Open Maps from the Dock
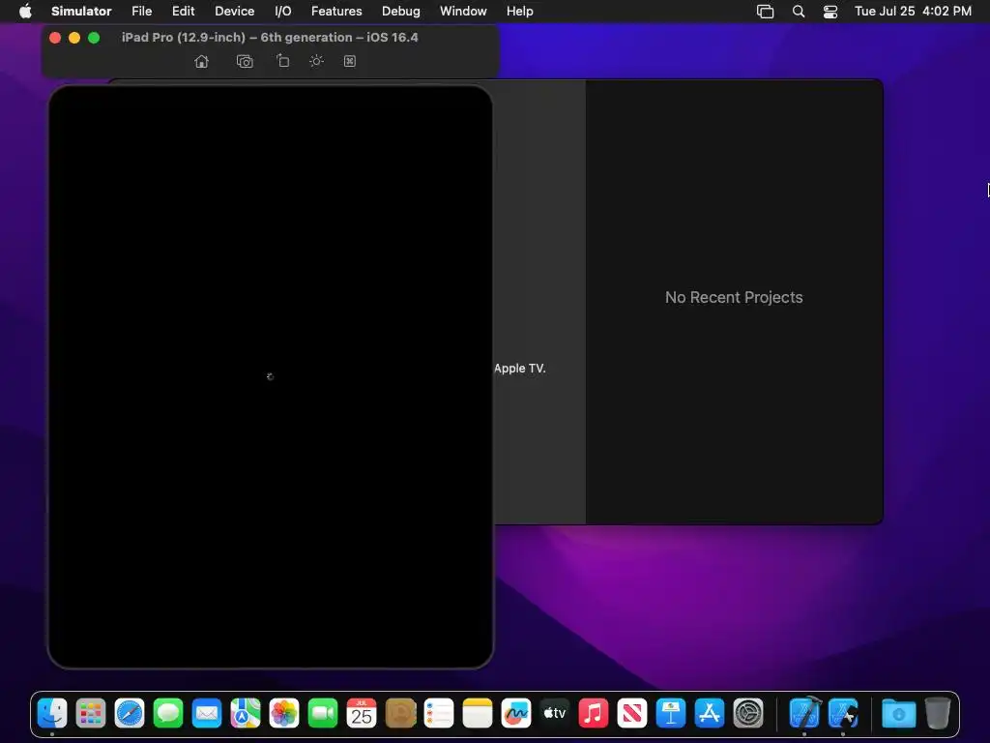This screenshot has height=743, width=990. coord(246,713)
